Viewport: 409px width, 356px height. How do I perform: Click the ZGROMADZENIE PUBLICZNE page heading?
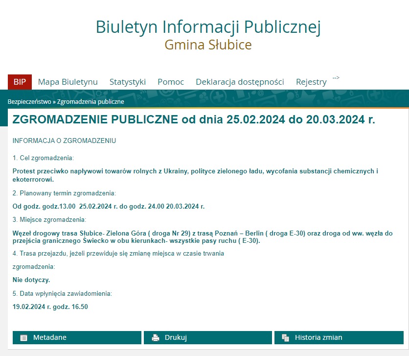pos(194,120)
